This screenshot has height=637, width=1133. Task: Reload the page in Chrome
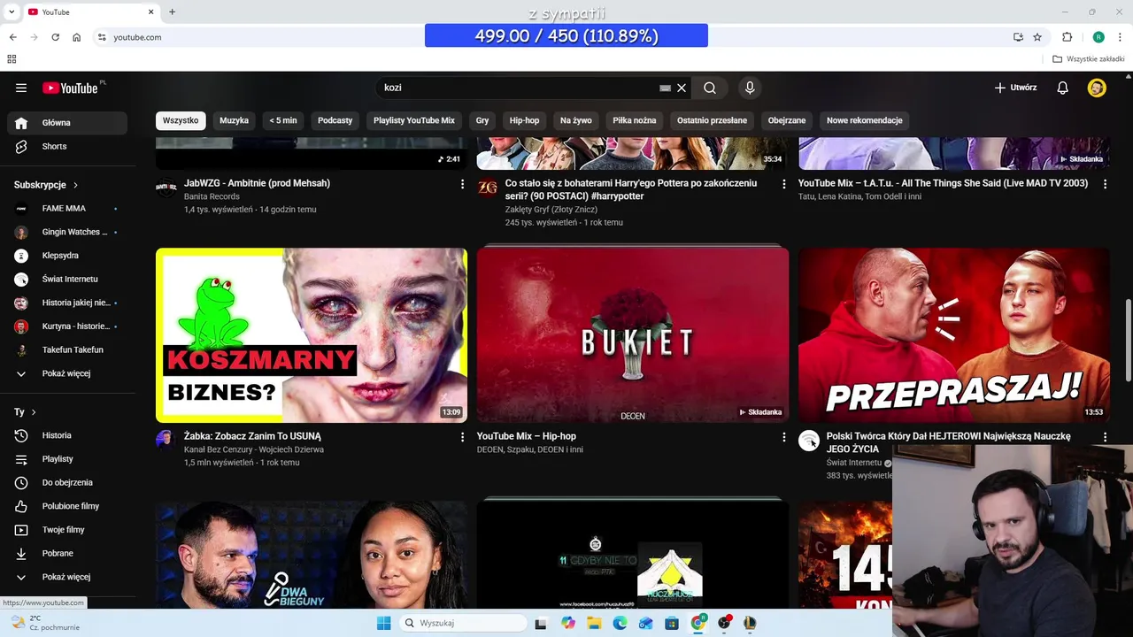[55, 37]
